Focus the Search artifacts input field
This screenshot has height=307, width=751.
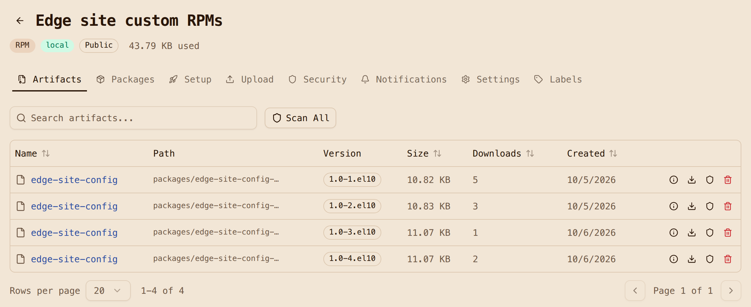tap(133, 118)
